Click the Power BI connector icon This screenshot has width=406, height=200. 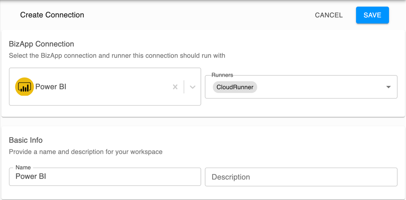[24, 87]
